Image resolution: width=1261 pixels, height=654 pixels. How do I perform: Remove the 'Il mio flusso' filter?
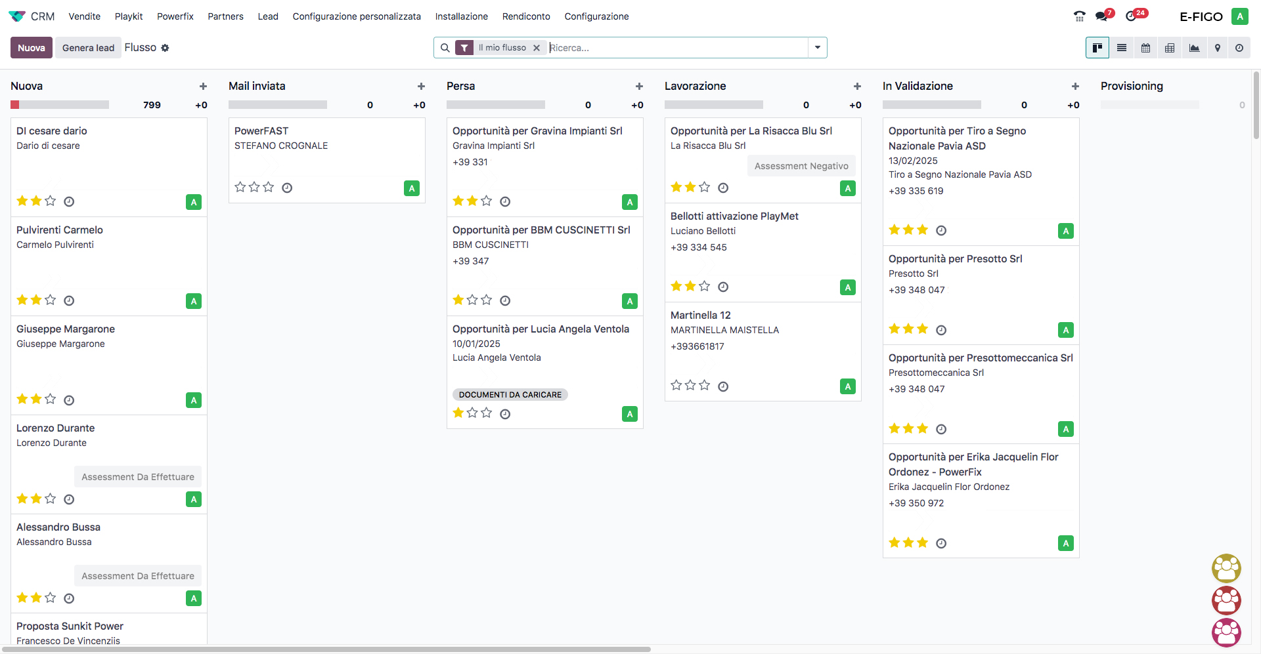[x=537, y=48]
